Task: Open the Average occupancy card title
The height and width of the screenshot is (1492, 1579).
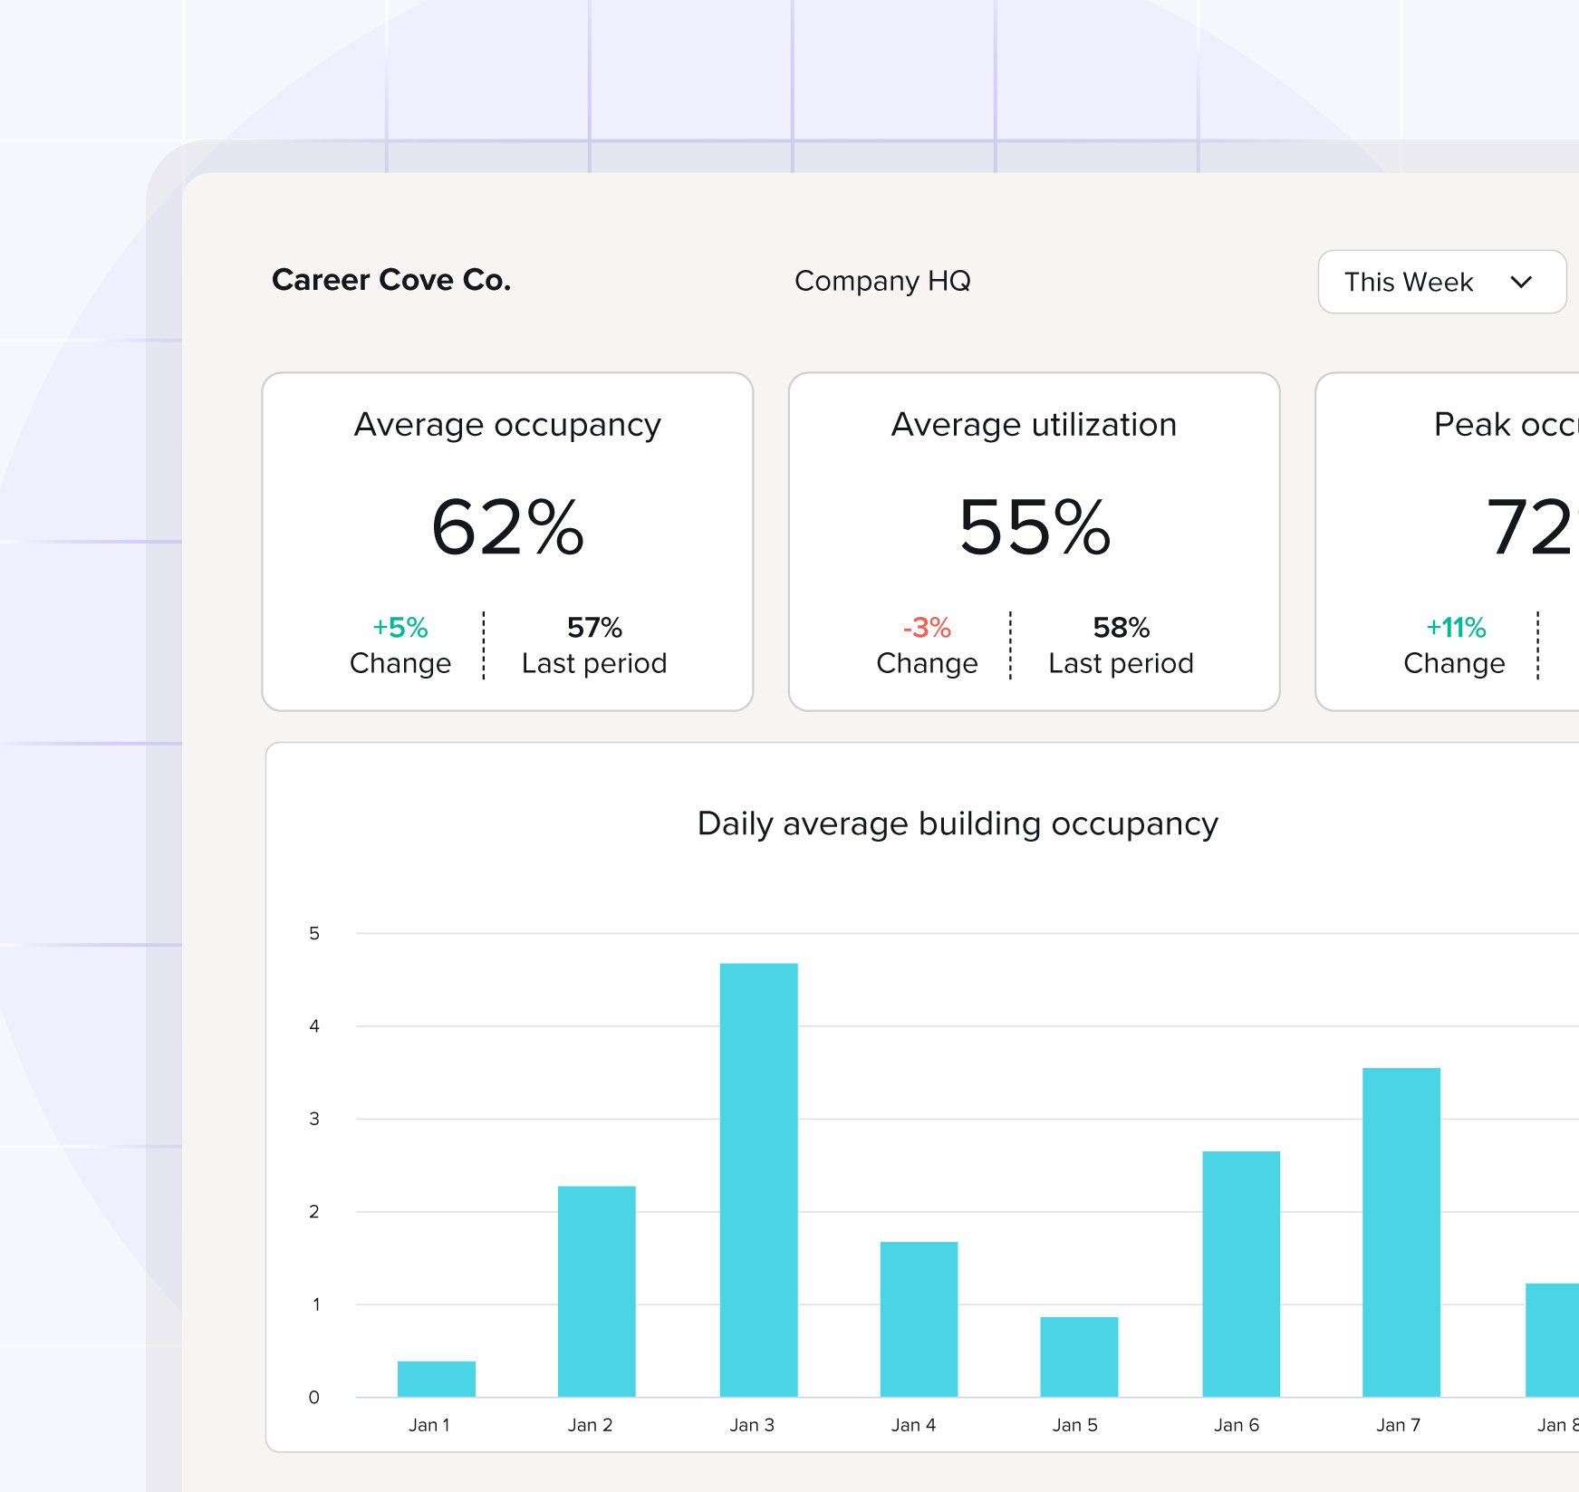Action: click(507, 425)
